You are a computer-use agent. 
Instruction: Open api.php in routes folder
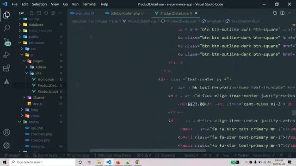tap(37, 128)
